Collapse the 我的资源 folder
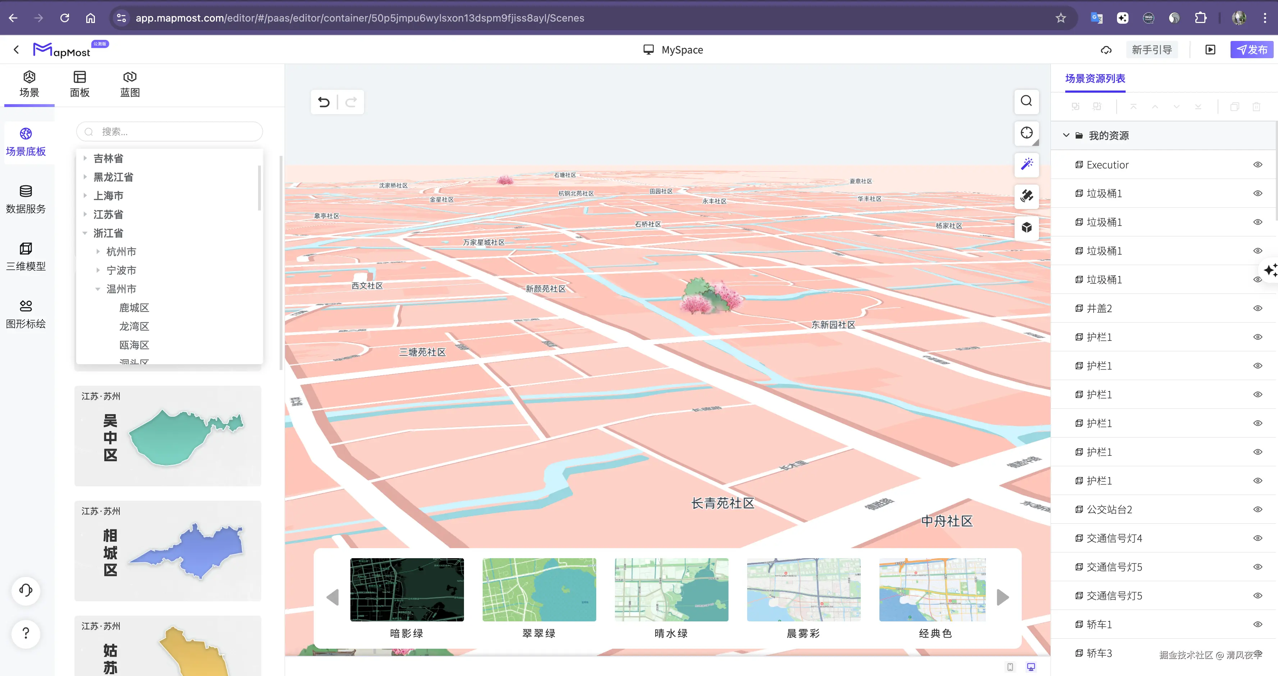1278x676 pixels. coord(1066,135)
